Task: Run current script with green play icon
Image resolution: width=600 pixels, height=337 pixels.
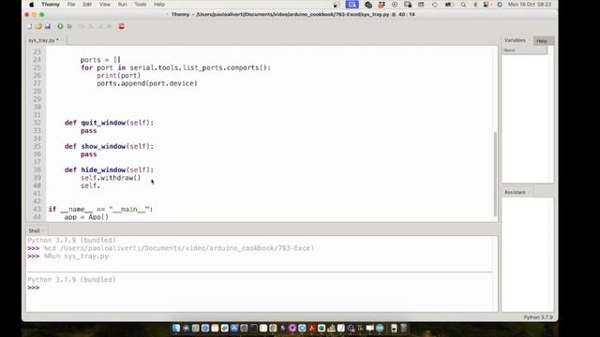Action: 60,26
